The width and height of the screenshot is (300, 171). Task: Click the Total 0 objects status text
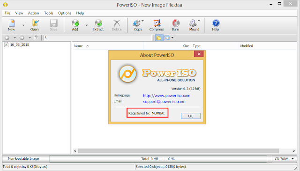tap(25, 167)
